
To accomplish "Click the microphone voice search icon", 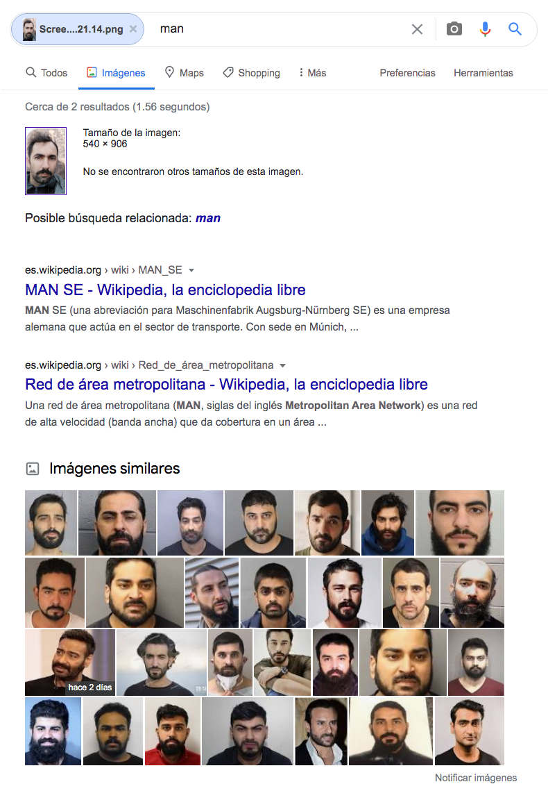I will [x=485, y=29].
